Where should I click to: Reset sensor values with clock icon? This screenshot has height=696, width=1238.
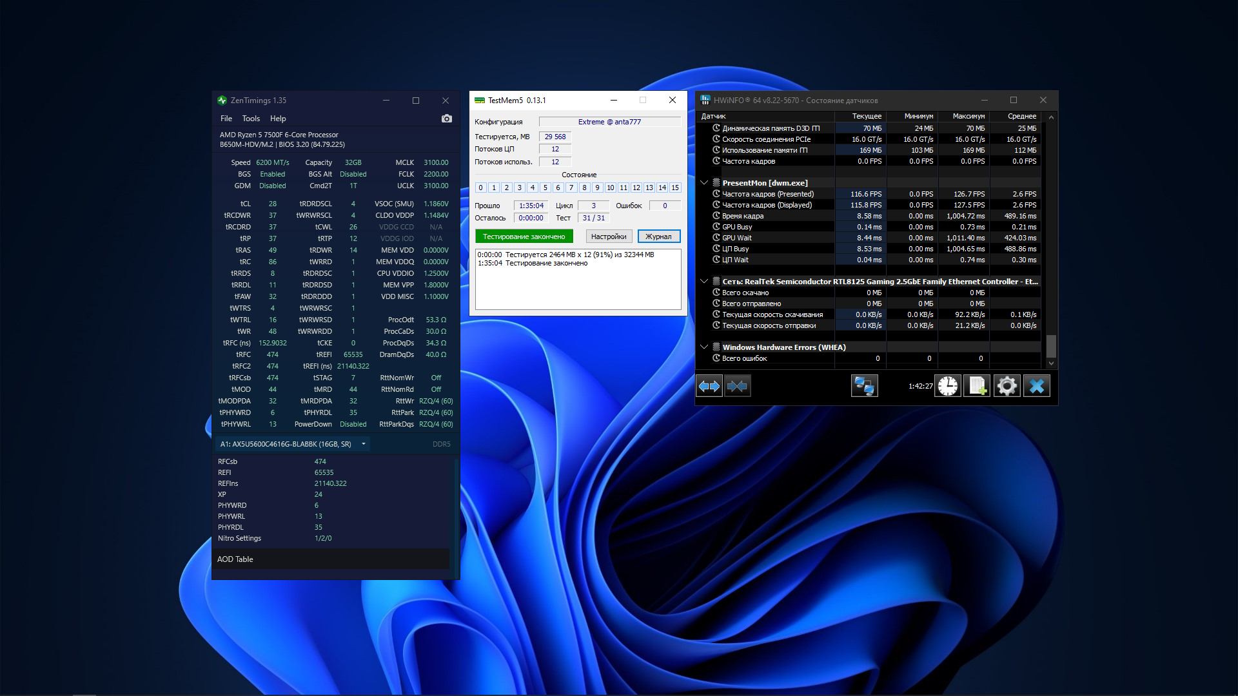[948, 386]
